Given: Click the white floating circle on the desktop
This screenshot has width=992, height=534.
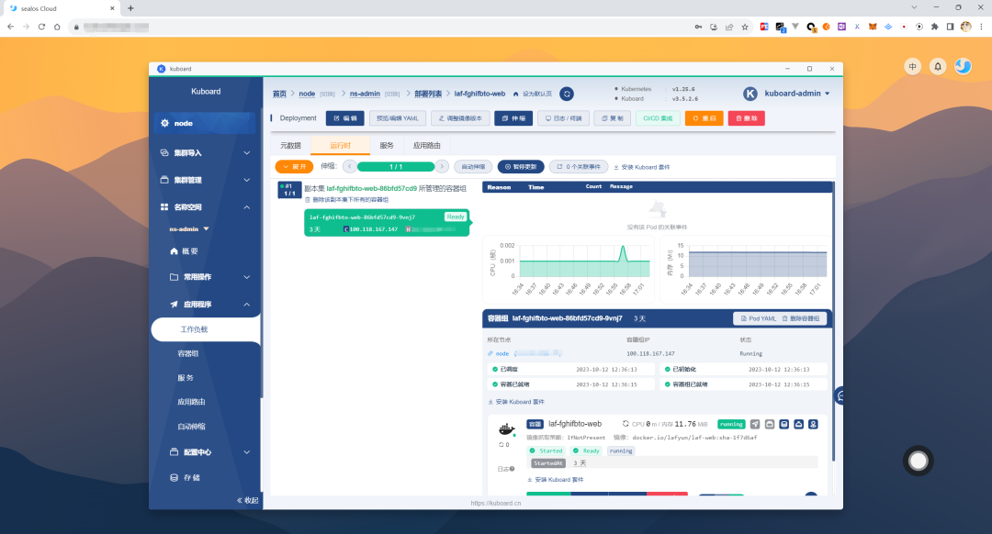Looking at the screenshot, I should [x=918, y=462].
